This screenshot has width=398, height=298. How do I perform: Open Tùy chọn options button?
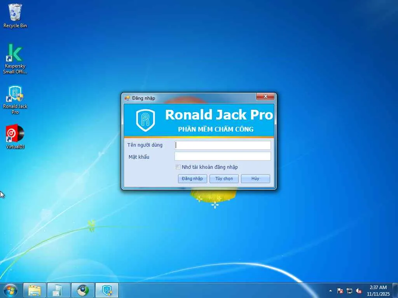click(224, 178)
